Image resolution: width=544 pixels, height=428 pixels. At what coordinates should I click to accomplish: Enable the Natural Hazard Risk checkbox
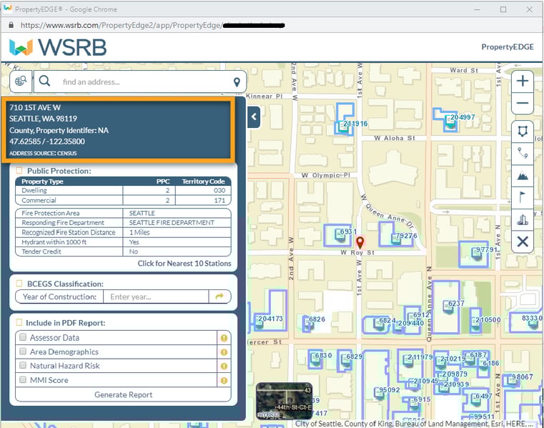click(23, 365)
